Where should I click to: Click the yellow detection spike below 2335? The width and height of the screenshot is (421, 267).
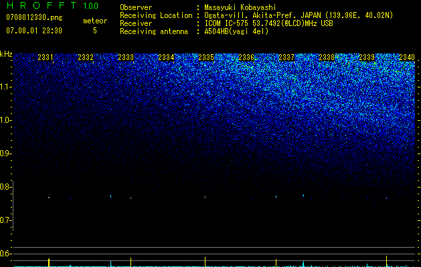point(205,262)
